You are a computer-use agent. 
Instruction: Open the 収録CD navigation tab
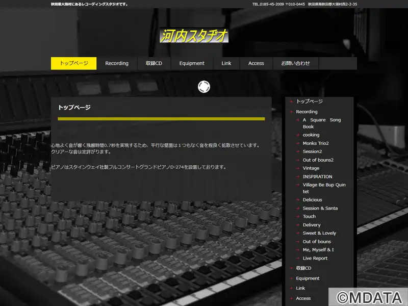click(154, 63)
